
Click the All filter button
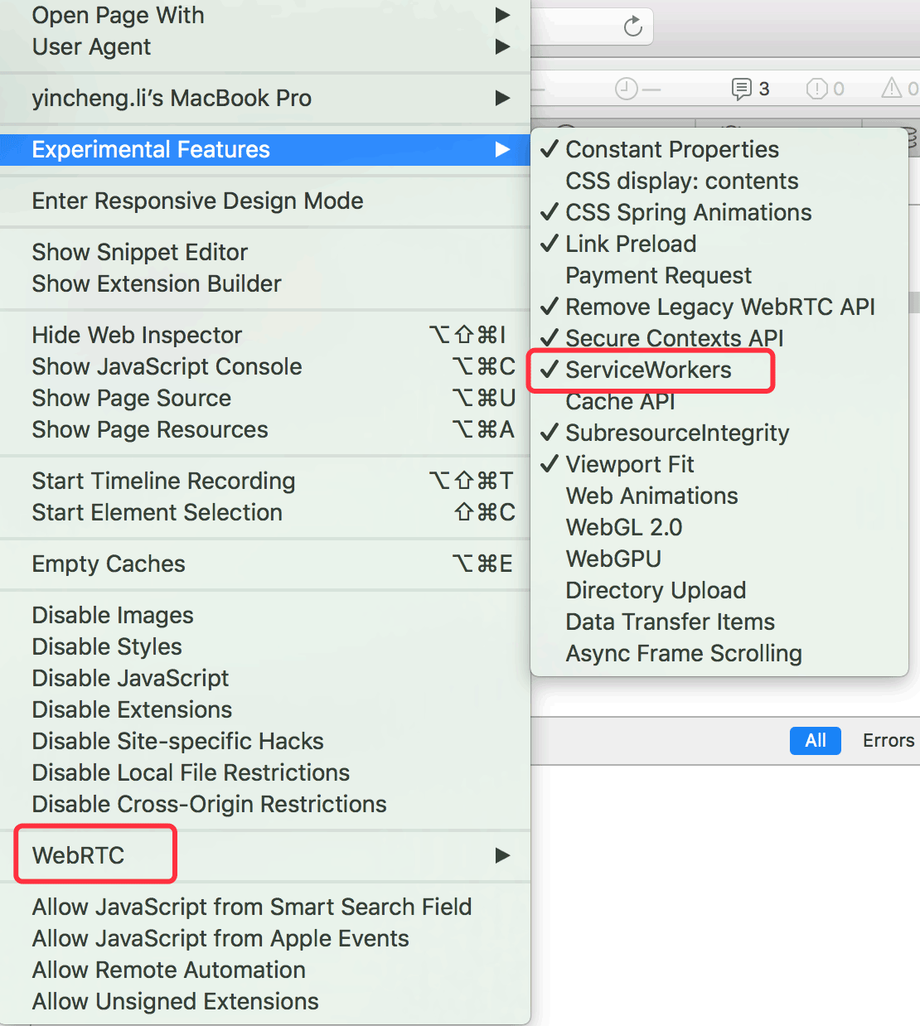[x=816, y=740]
